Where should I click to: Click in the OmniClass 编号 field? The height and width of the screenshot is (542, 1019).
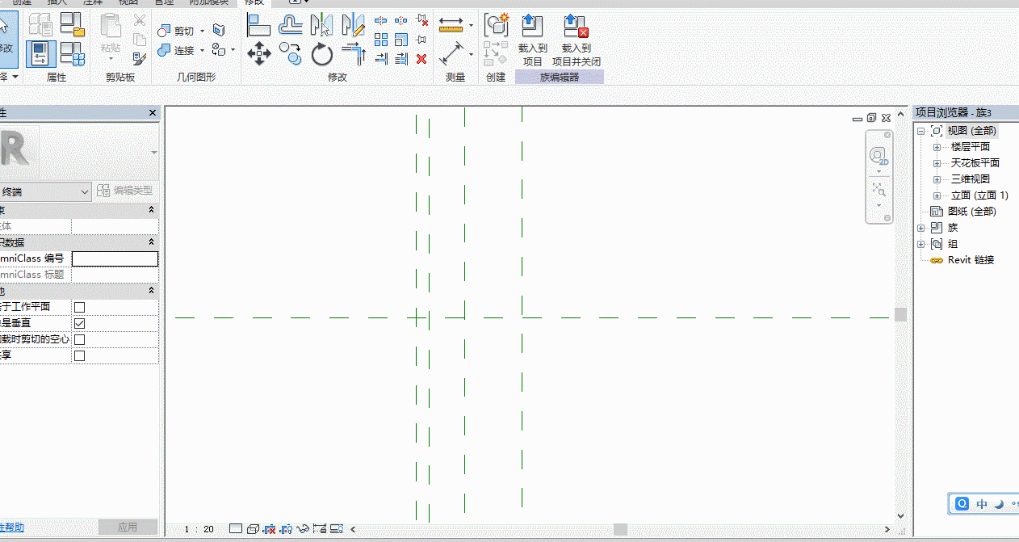coord(115,258)
